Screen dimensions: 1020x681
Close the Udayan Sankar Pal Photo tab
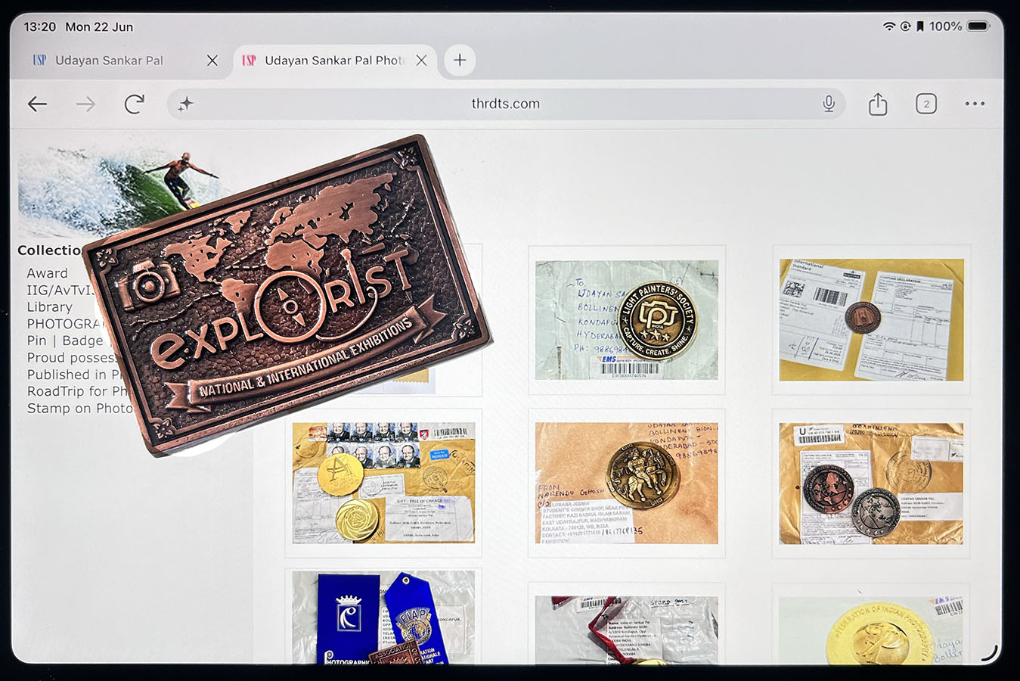click(421, 61)
